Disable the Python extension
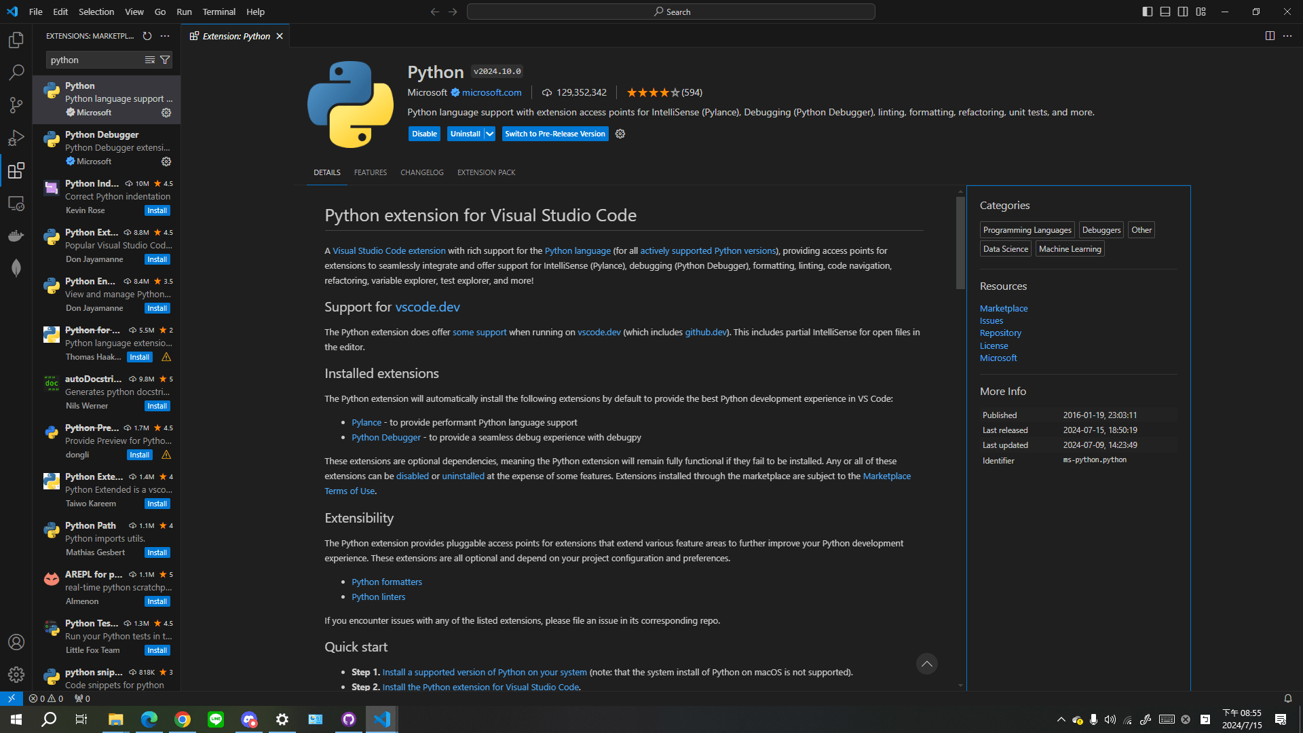The width and height of the screenshot is (1303, 733). point(425,134)
